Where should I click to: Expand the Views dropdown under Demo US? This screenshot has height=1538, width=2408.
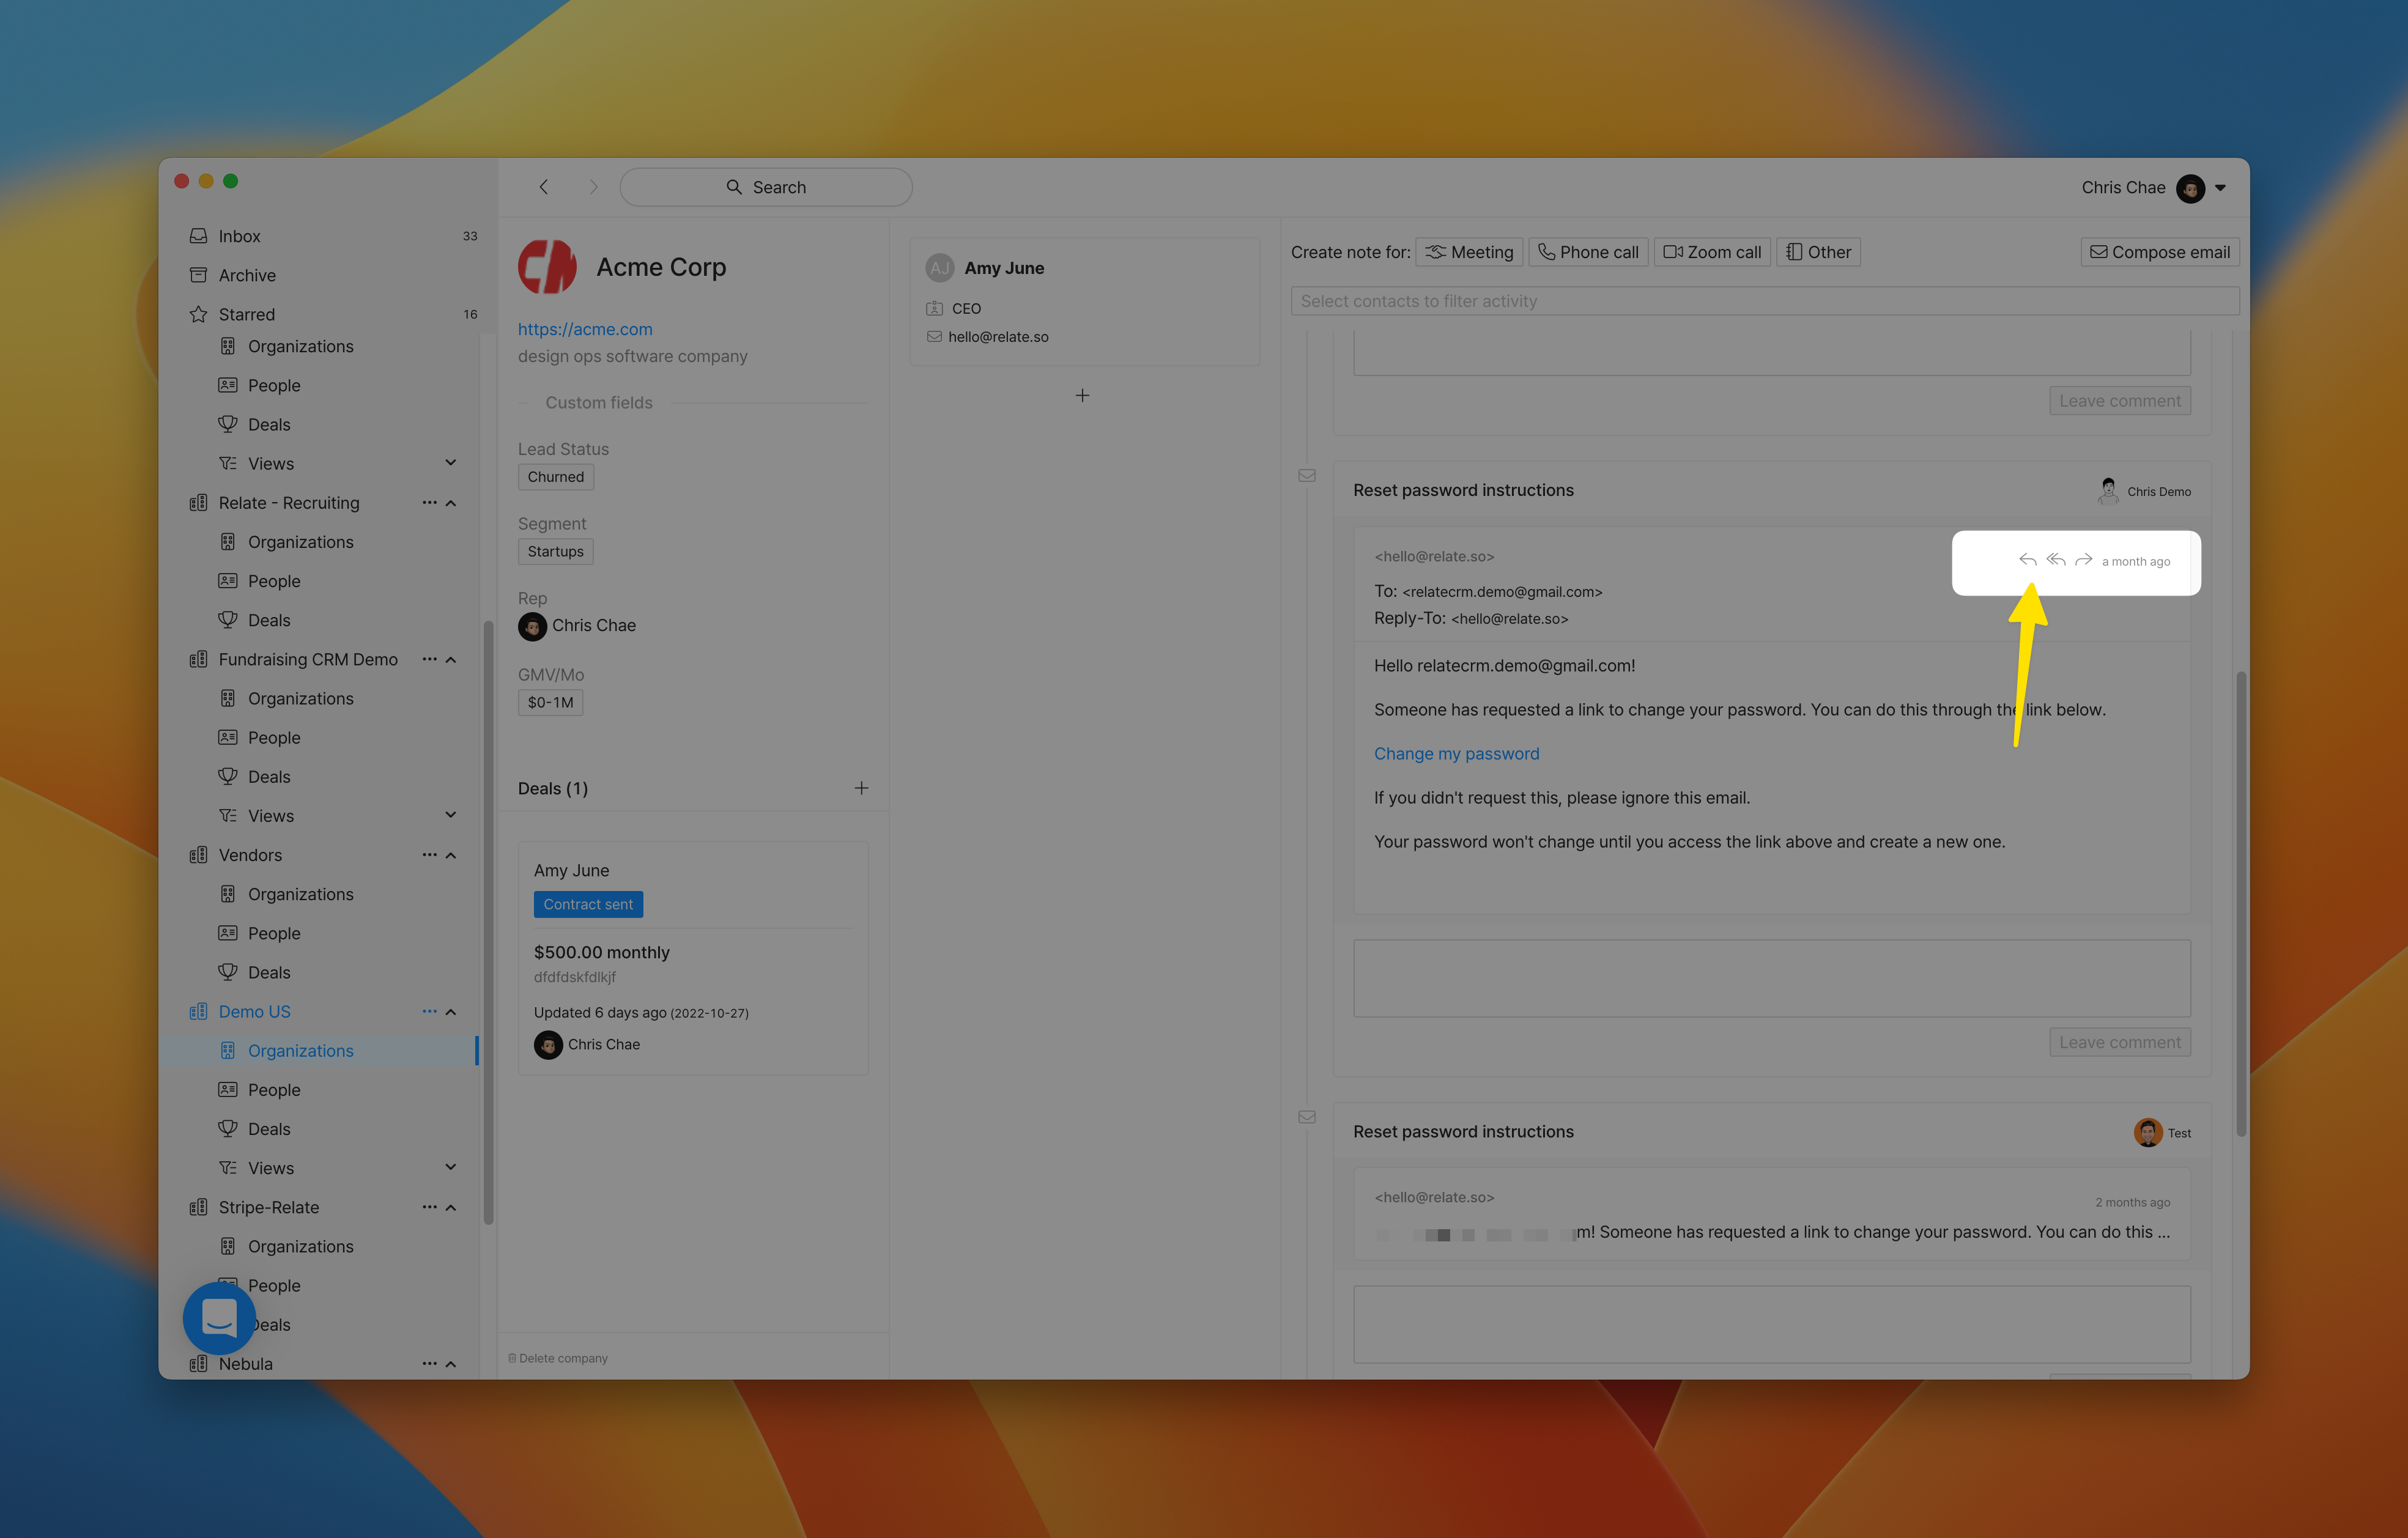tap(451, 1167)
